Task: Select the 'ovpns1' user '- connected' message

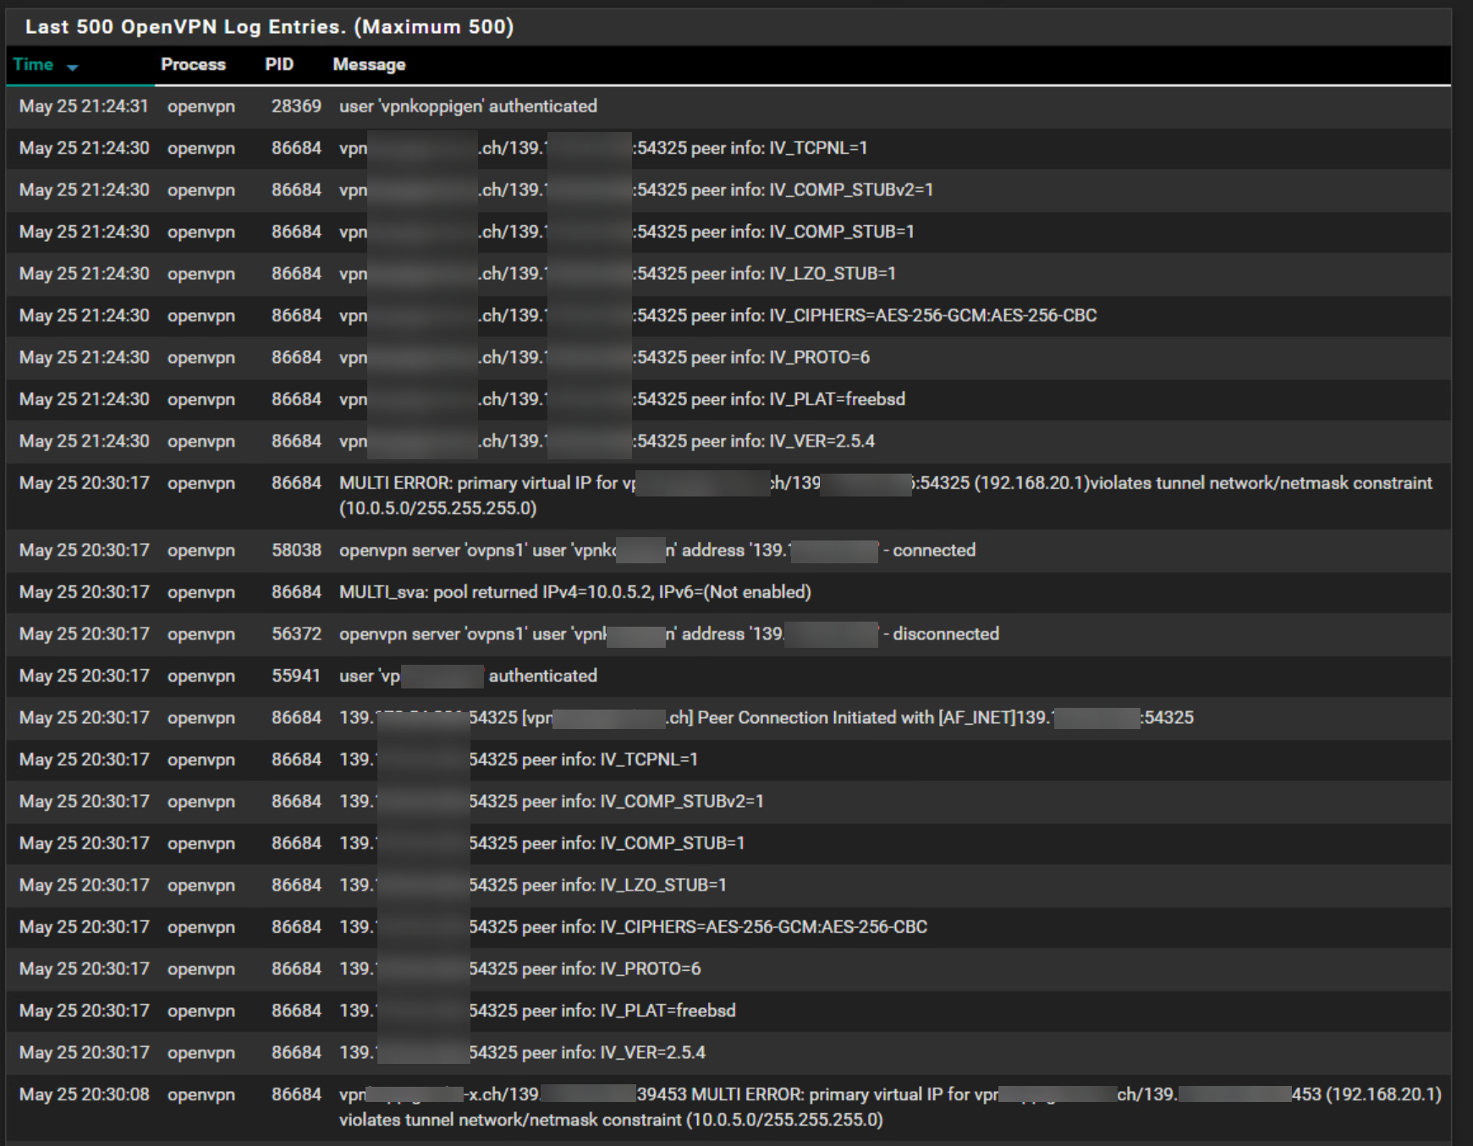Action: click(657, 551)
